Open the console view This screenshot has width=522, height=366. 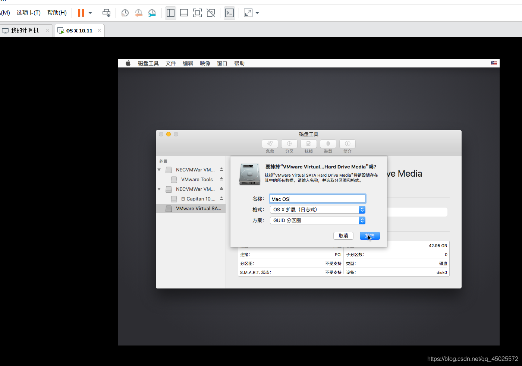tap(229, 13)
